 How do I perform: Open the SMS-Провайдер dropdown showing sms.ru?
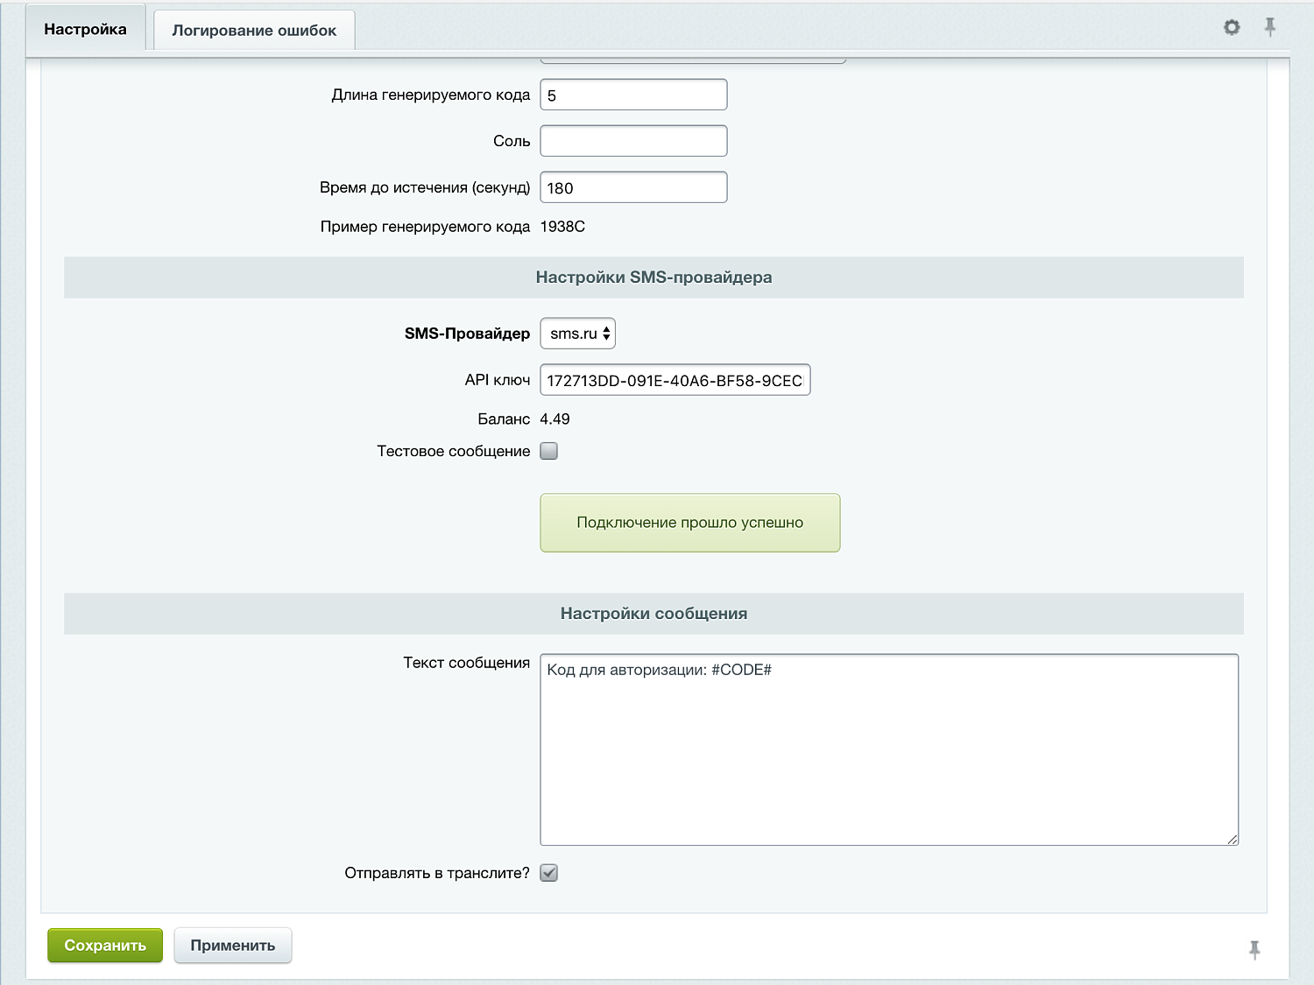click(578, 334)
